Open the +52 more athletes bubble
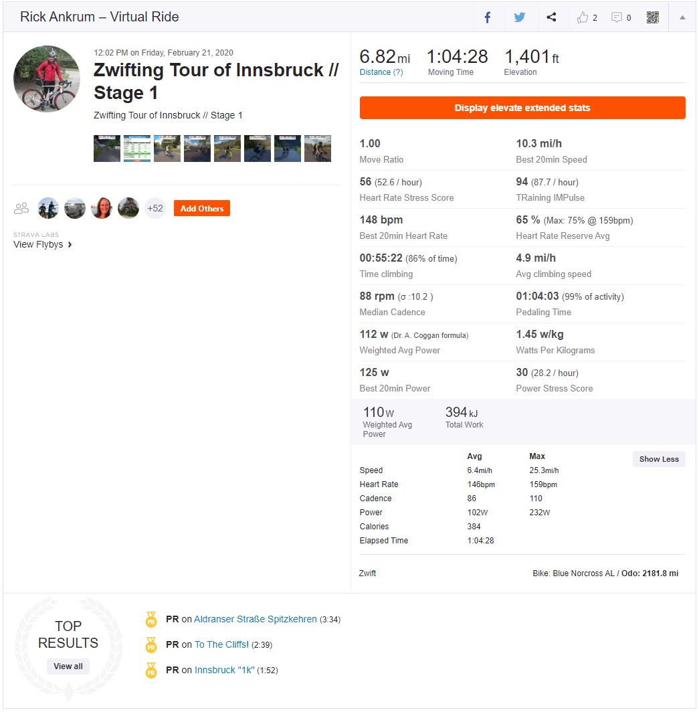699x712 pixels. point(155,208)
